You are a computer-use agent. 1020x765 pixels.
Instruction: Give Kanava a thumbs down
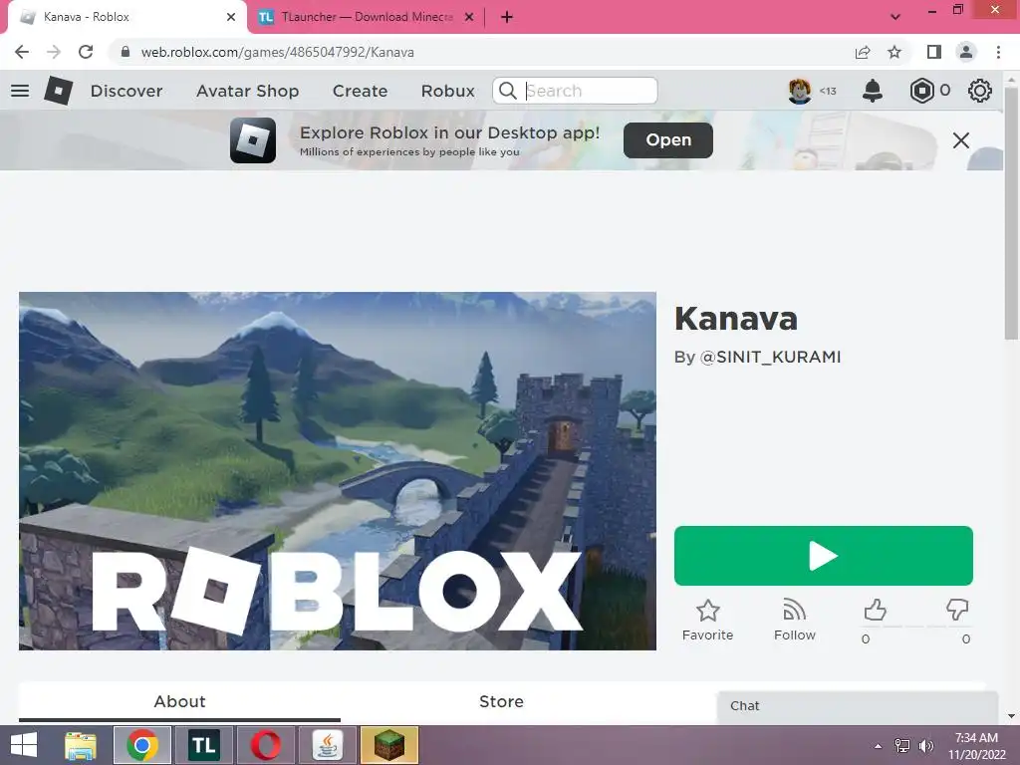[957, 611]
